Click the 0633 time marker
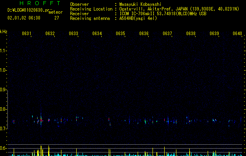The width and height of the screenshot is (246, 156). click(74, 34)
